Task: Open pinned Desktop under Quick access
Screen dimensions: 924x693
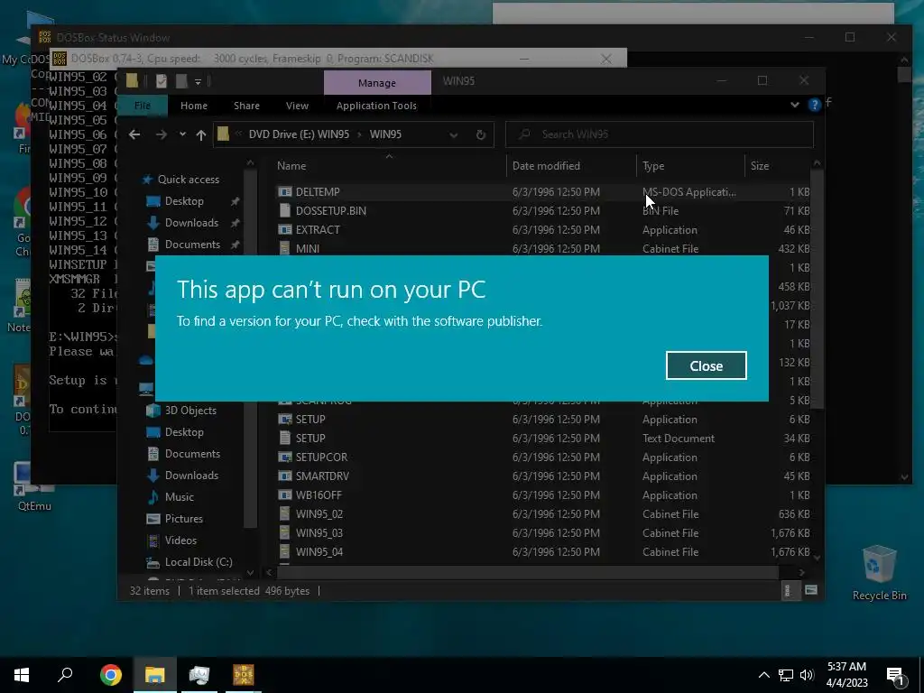Action: 184,201
